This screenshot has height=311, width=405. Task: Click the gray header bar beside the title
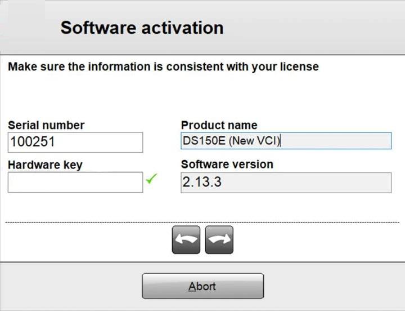pos(315,28)
